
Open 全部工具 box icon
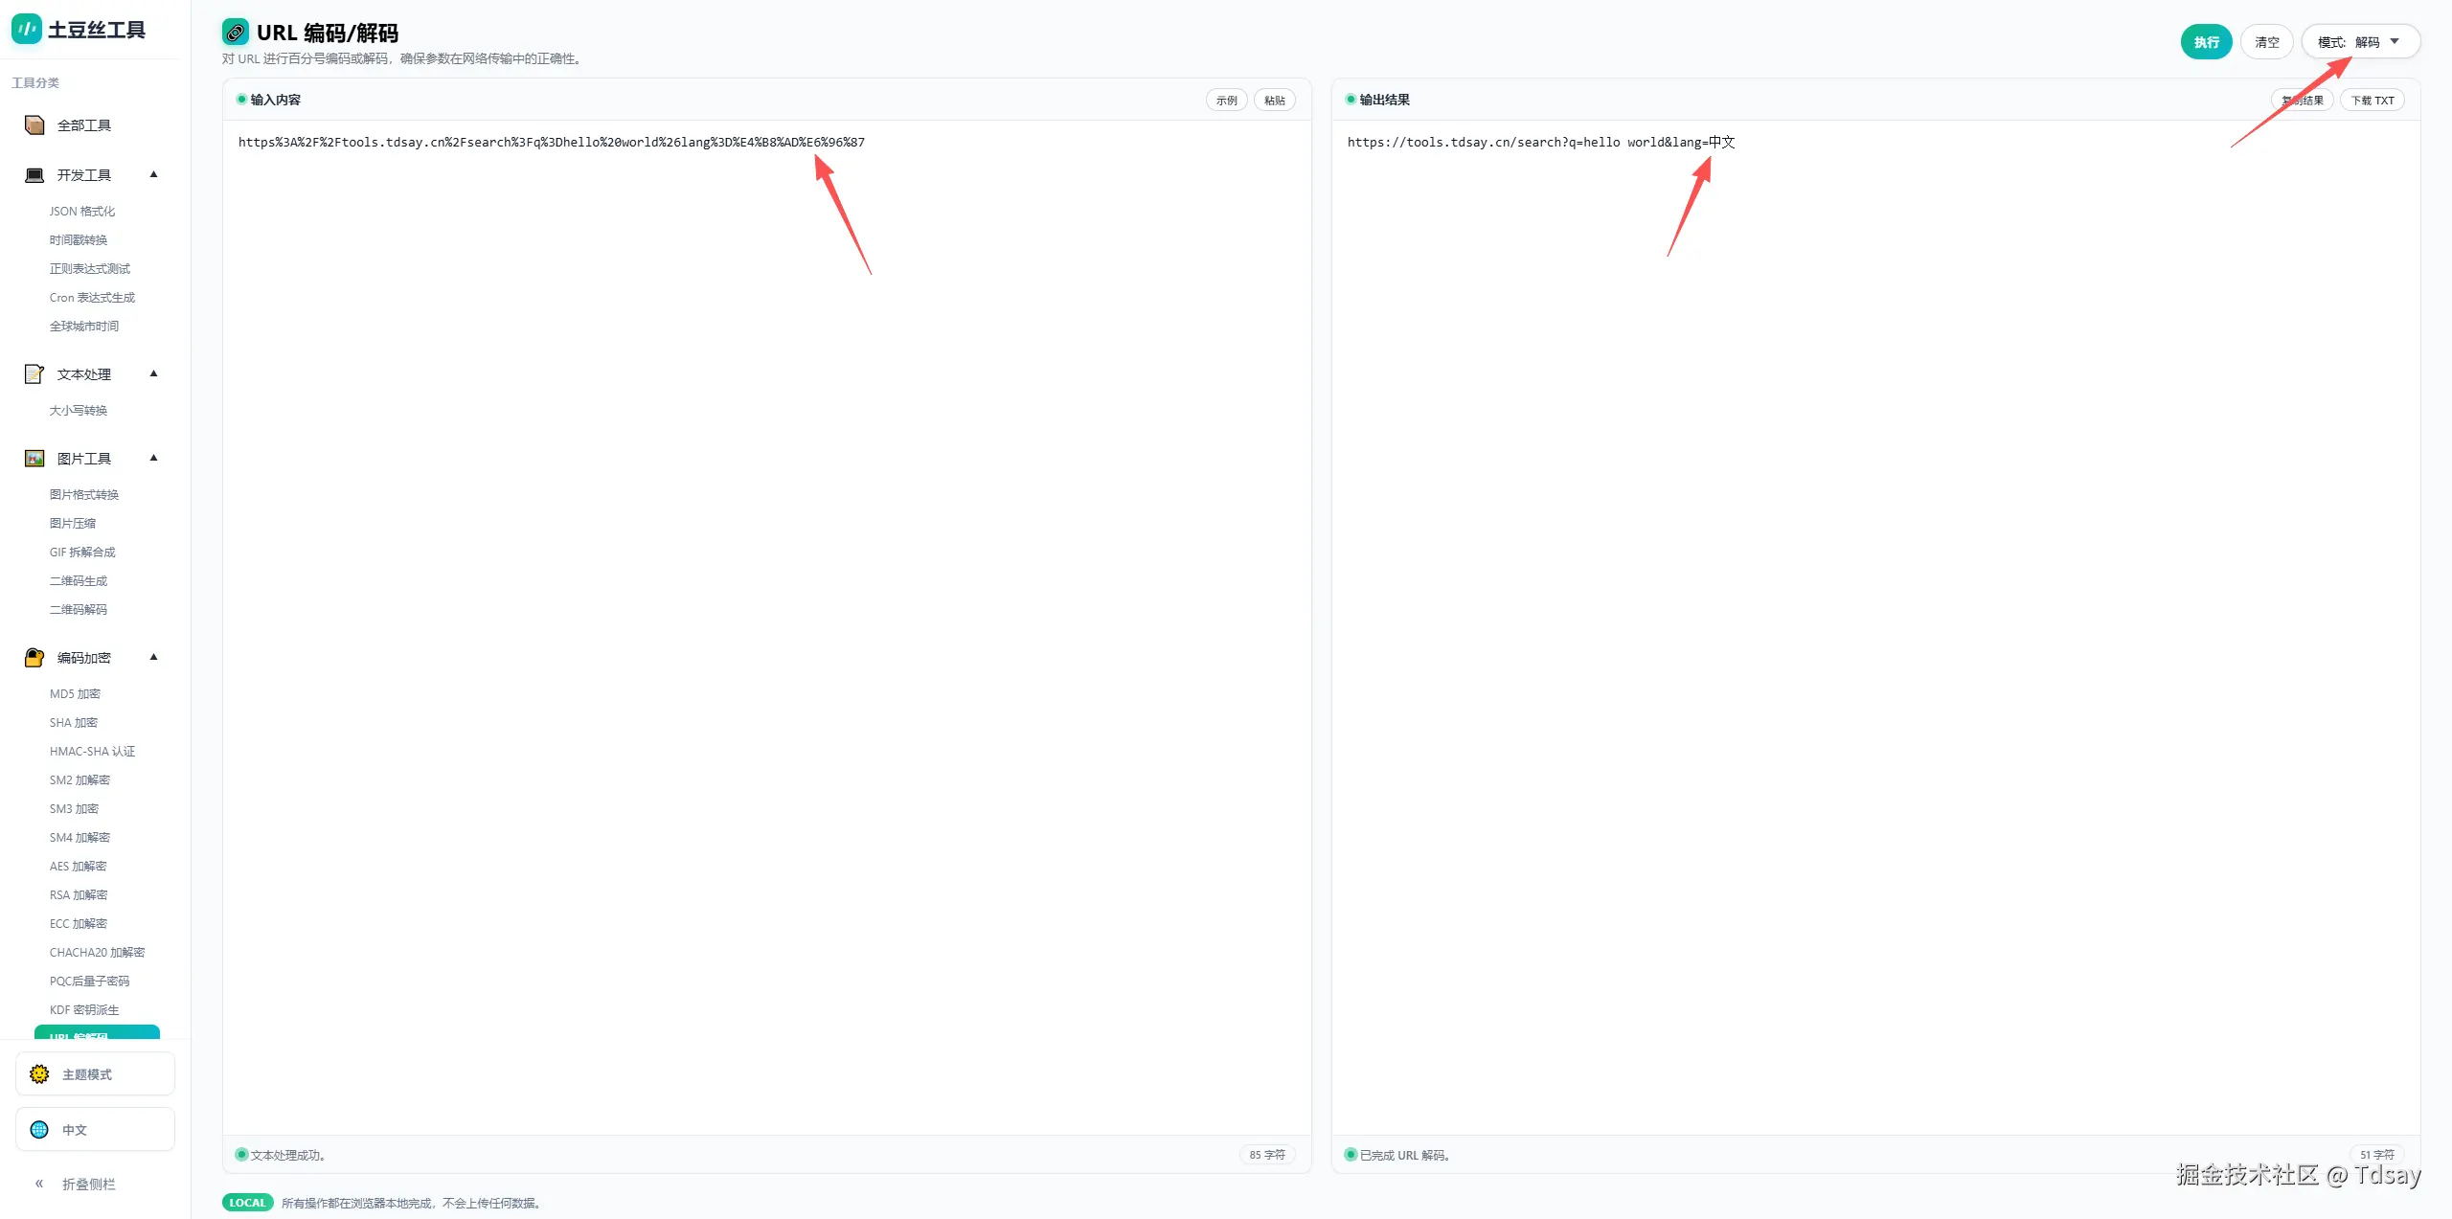tap(34, 125)
